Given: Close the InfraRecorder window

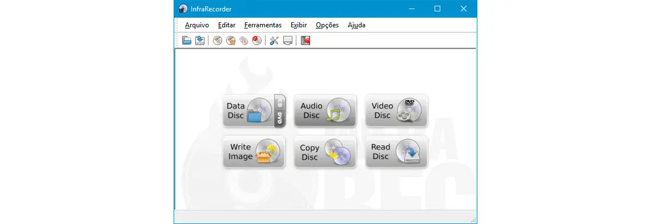Looking at the screenshot, I should click(x=464, y=9).
